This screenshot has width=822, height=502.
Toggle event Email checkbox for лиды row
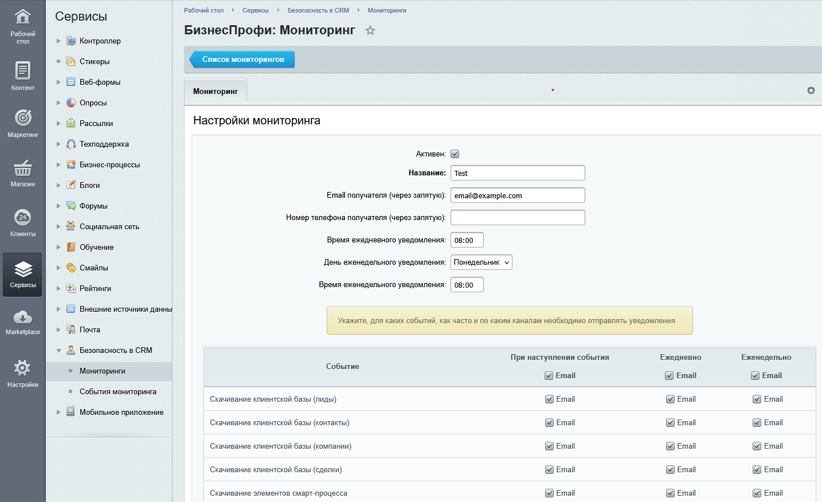click(x=550, y=399)
